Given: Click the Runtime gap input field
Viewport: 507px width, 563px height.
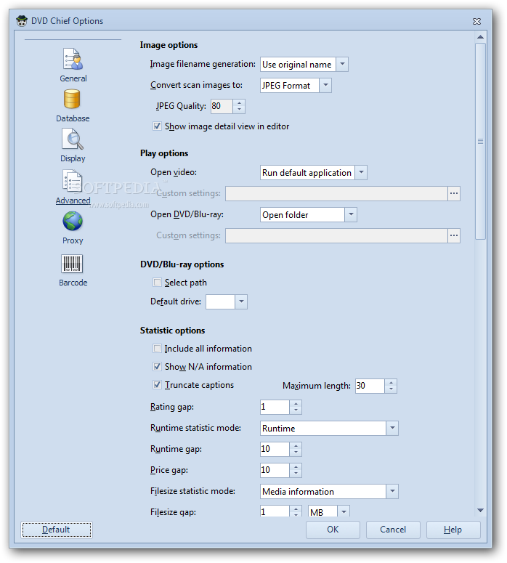Looking at the screenshot, I should 275,449.
